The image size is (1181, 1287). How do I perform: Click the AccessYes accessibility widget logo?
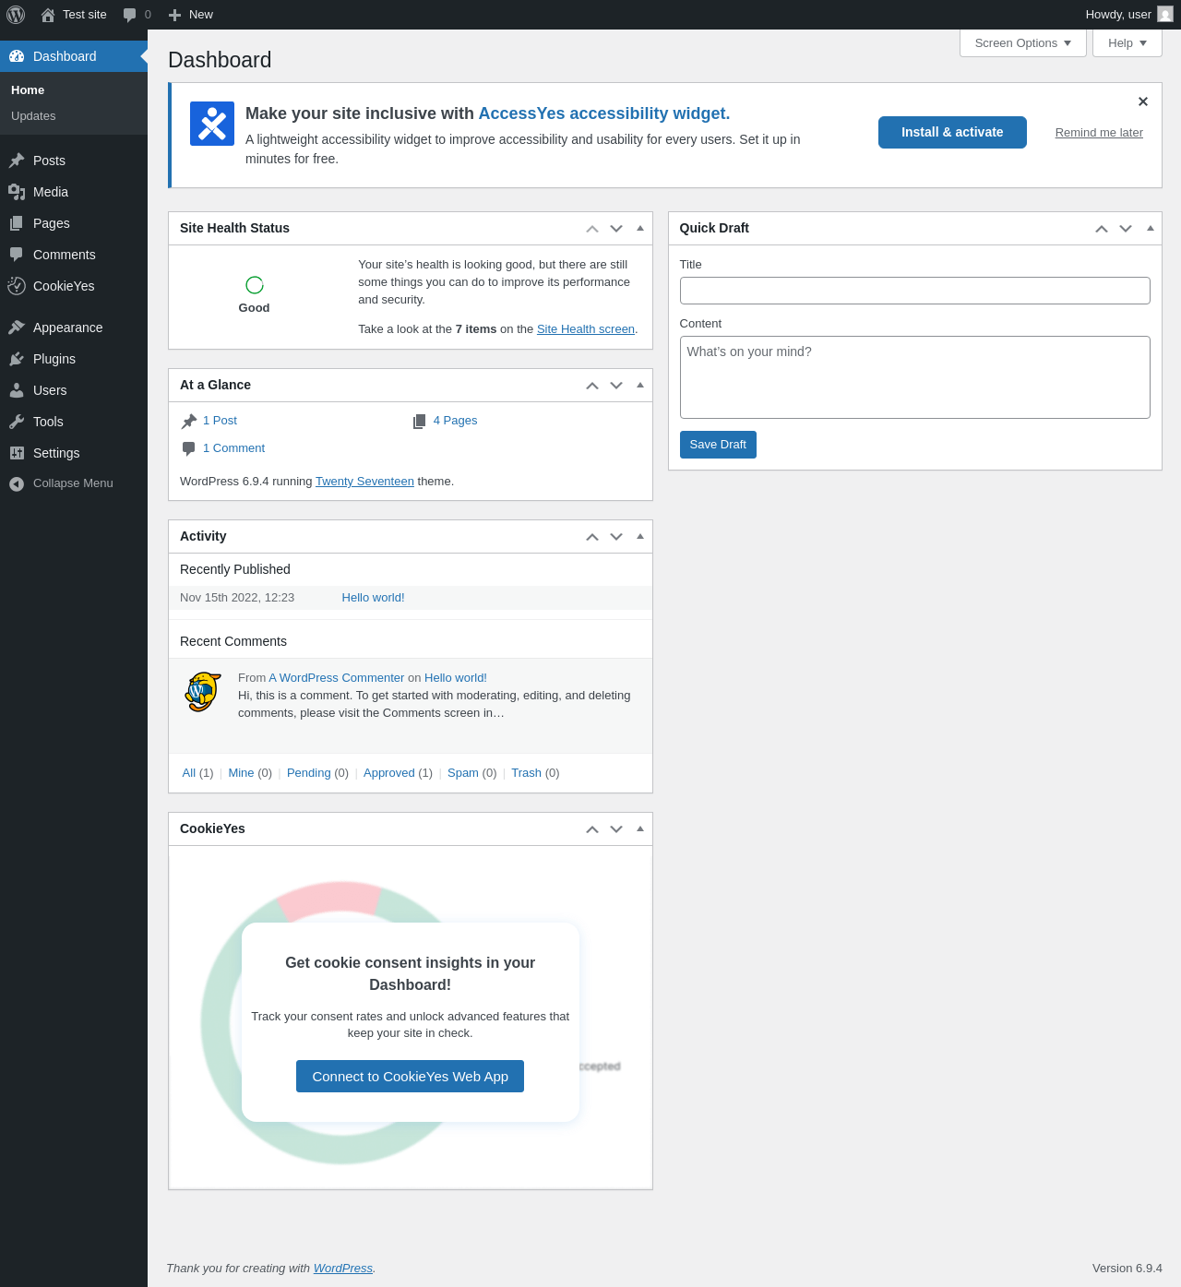212,124
